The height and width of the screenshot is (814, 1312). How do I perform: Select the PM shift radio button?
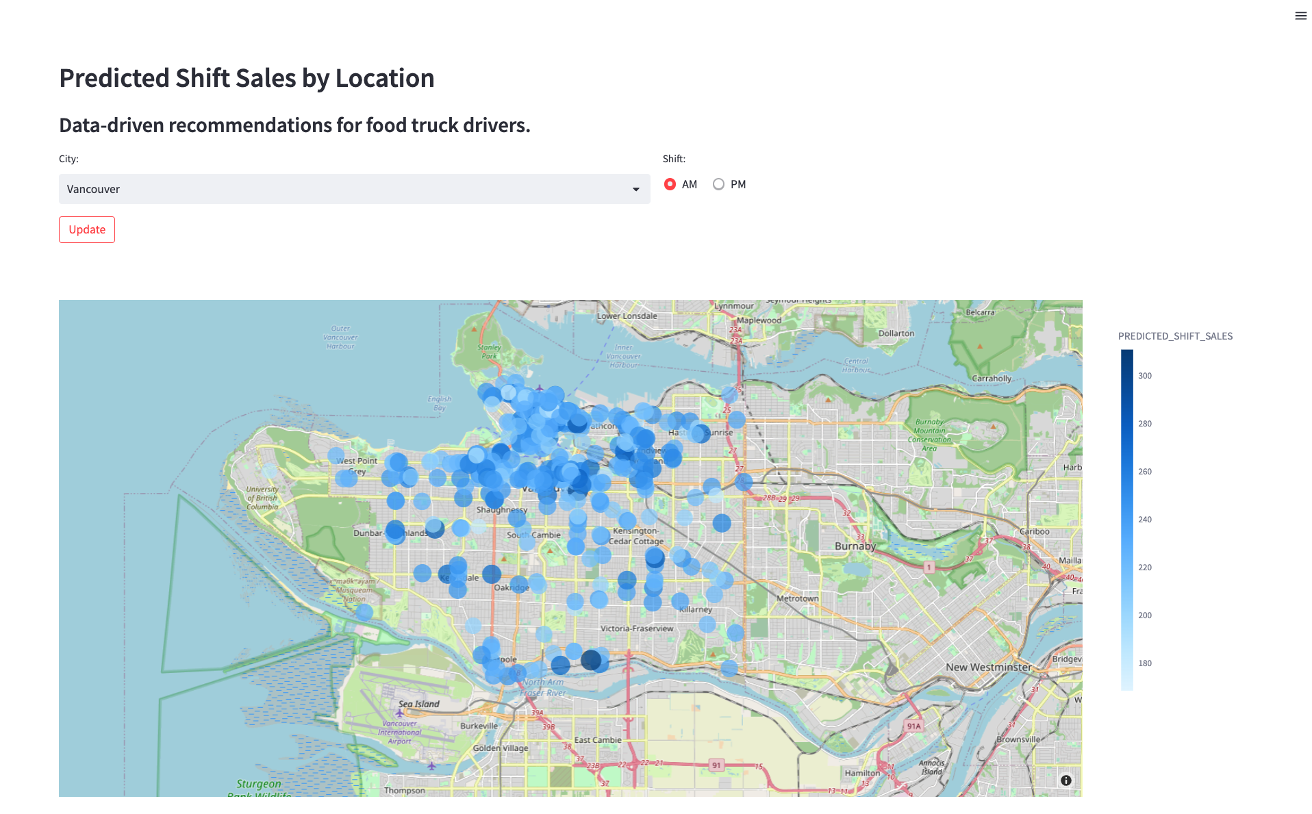click(x=718, y=184)
